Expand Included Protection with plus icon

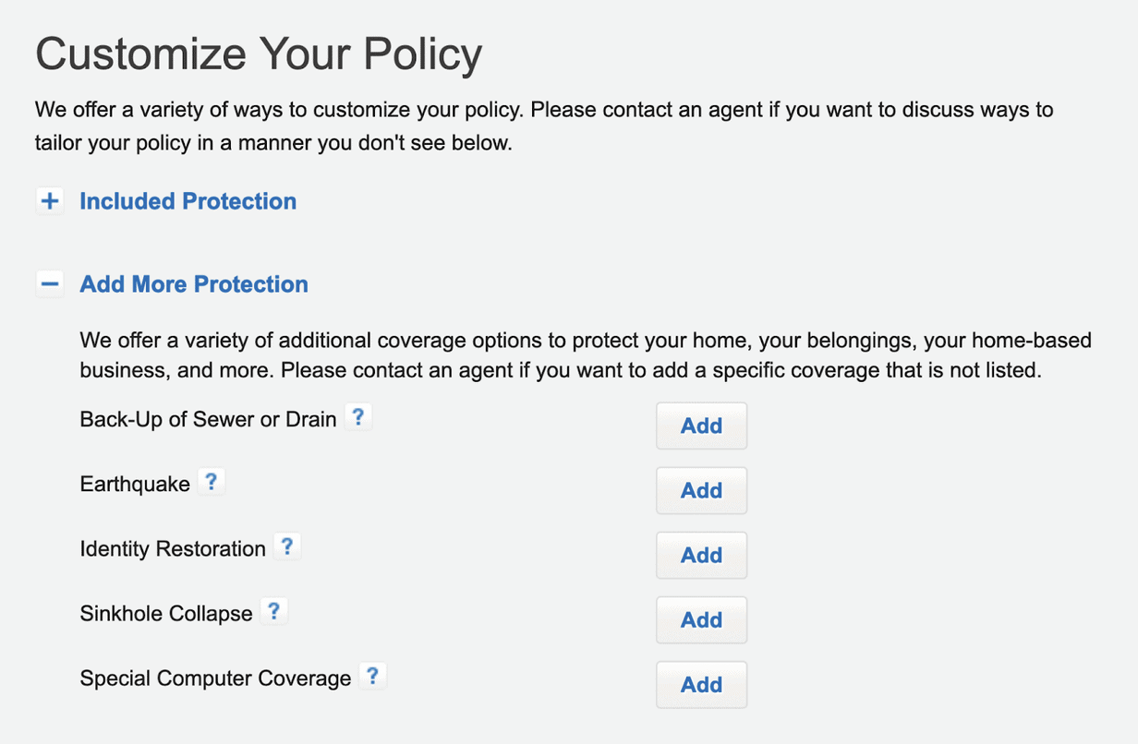click(x=50, y=201)
